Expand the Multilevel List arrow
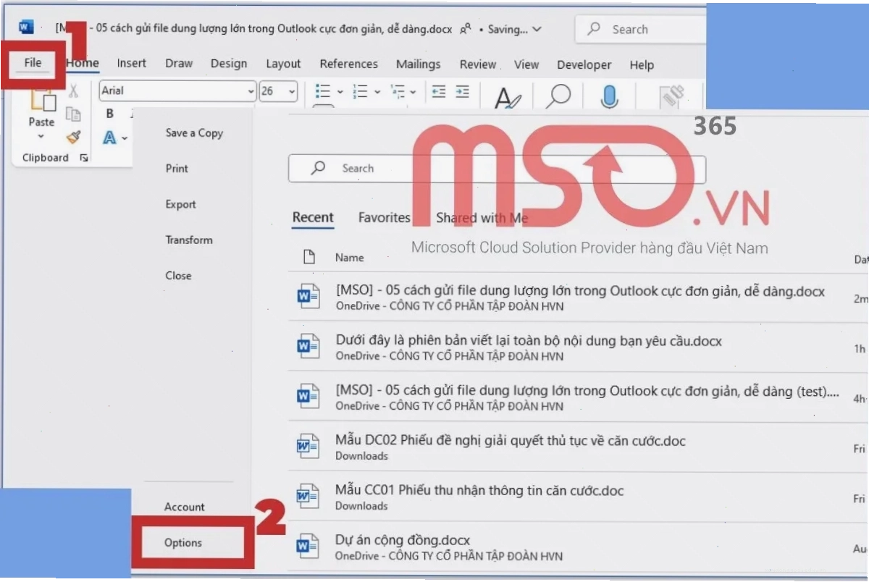The height and width of the screenshot is (582, 869). coord(413,92)
